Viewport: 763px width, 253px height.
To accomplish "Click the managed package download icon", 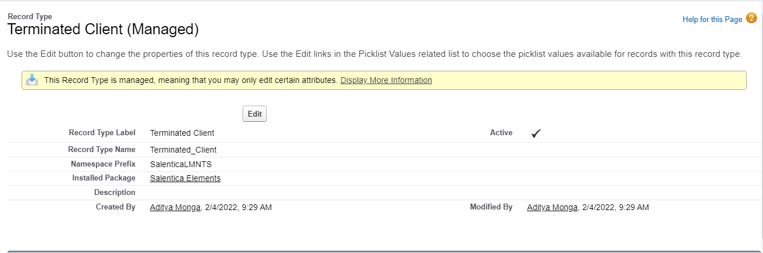I will (x=33, y=80).
